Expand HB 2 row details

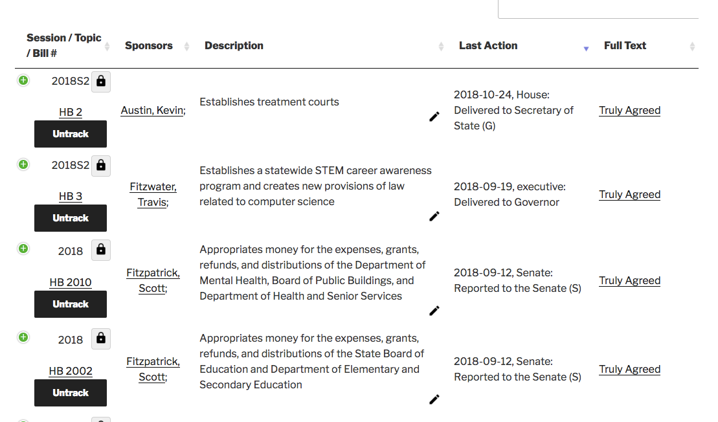[23, 80]
